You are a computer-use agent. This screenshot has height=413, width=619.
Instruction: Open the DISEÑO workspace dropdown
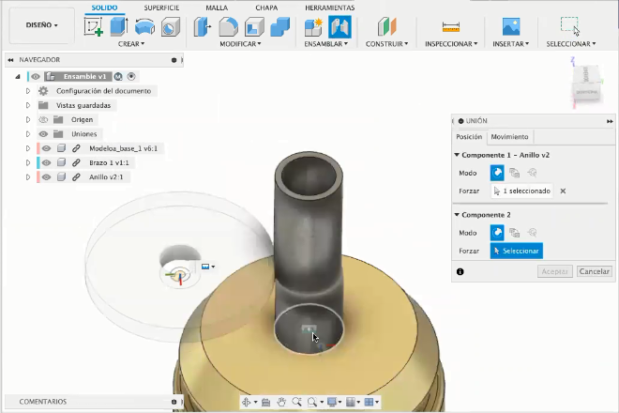click(x=41, y=25)
